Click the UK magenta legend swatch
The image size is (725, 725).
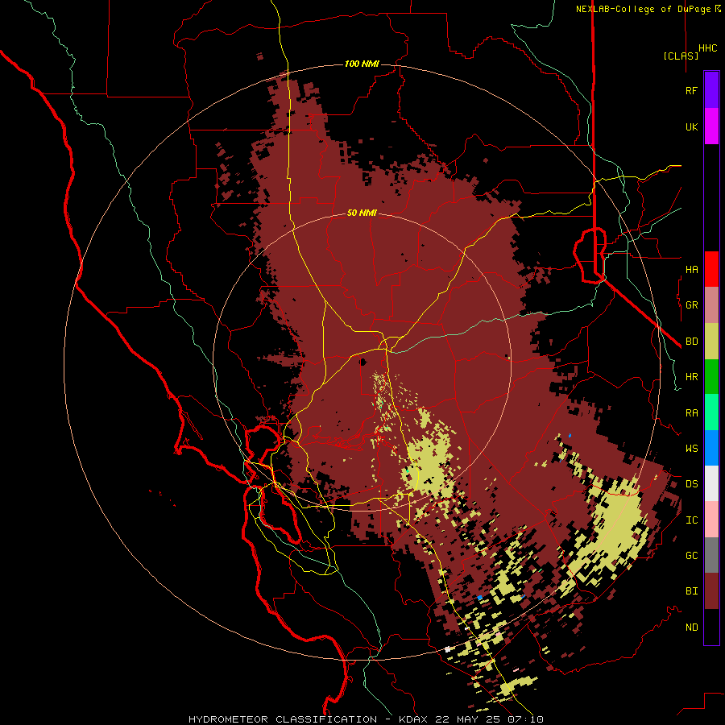[x=711, y=126]
